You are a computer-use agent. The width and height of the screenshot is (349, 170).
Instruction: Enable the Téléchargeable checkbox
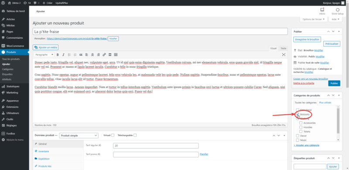tap(135, 135)
